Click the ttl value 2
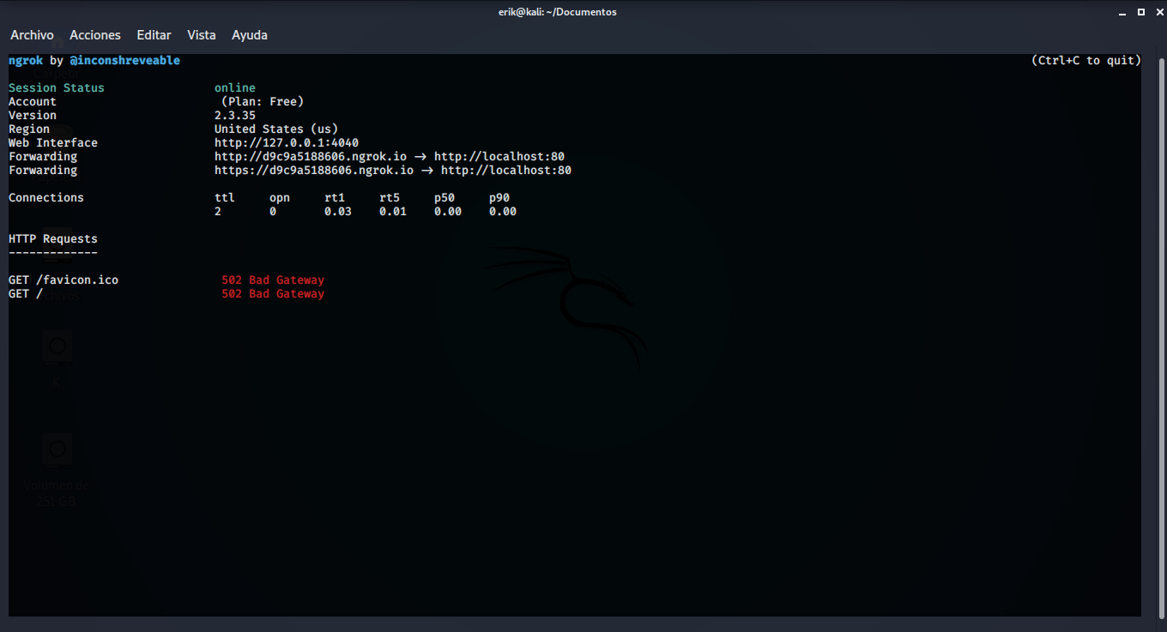1167x632 pixels. pyautogui.click(x=218, y=212)
